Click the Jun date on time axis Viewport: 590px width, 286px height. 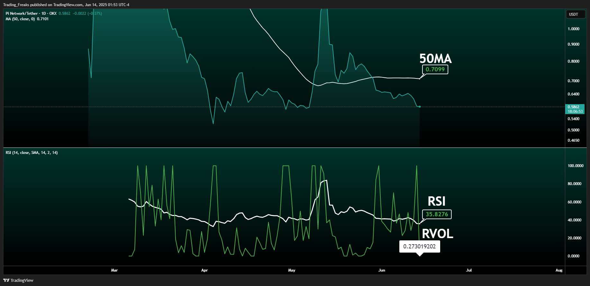pyautogui.click(x=382, y=270)
